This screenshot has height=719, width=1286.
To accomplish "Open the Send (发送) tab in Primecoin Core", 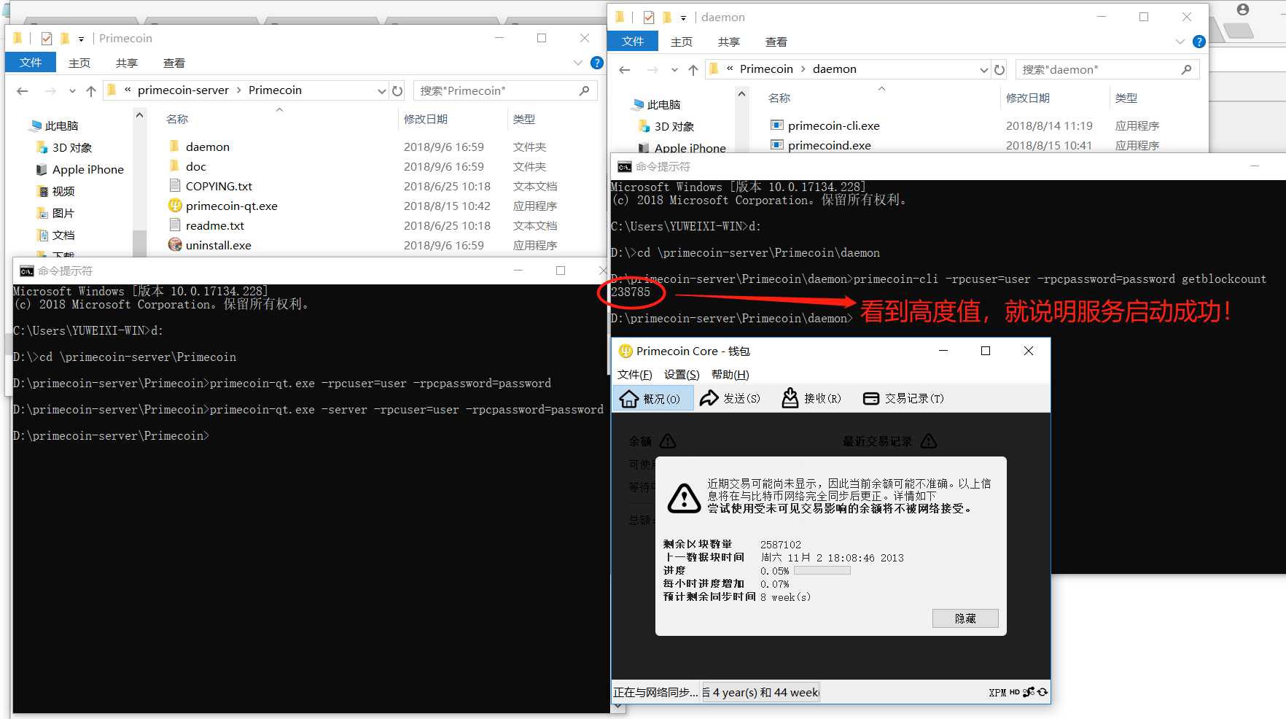I will [730, 399].
